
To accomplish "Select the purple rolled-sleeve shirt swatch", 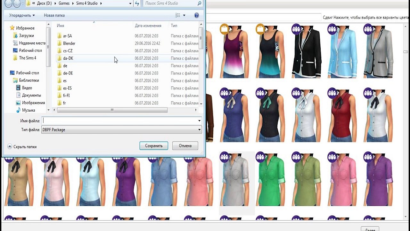I will pos(380,179).
